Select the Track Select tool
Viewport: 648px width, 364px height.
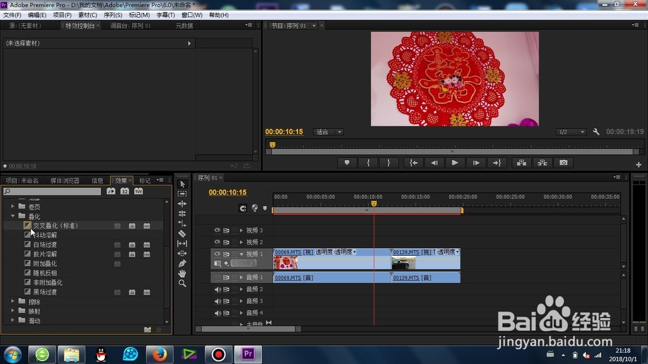[x=182, y=194]
